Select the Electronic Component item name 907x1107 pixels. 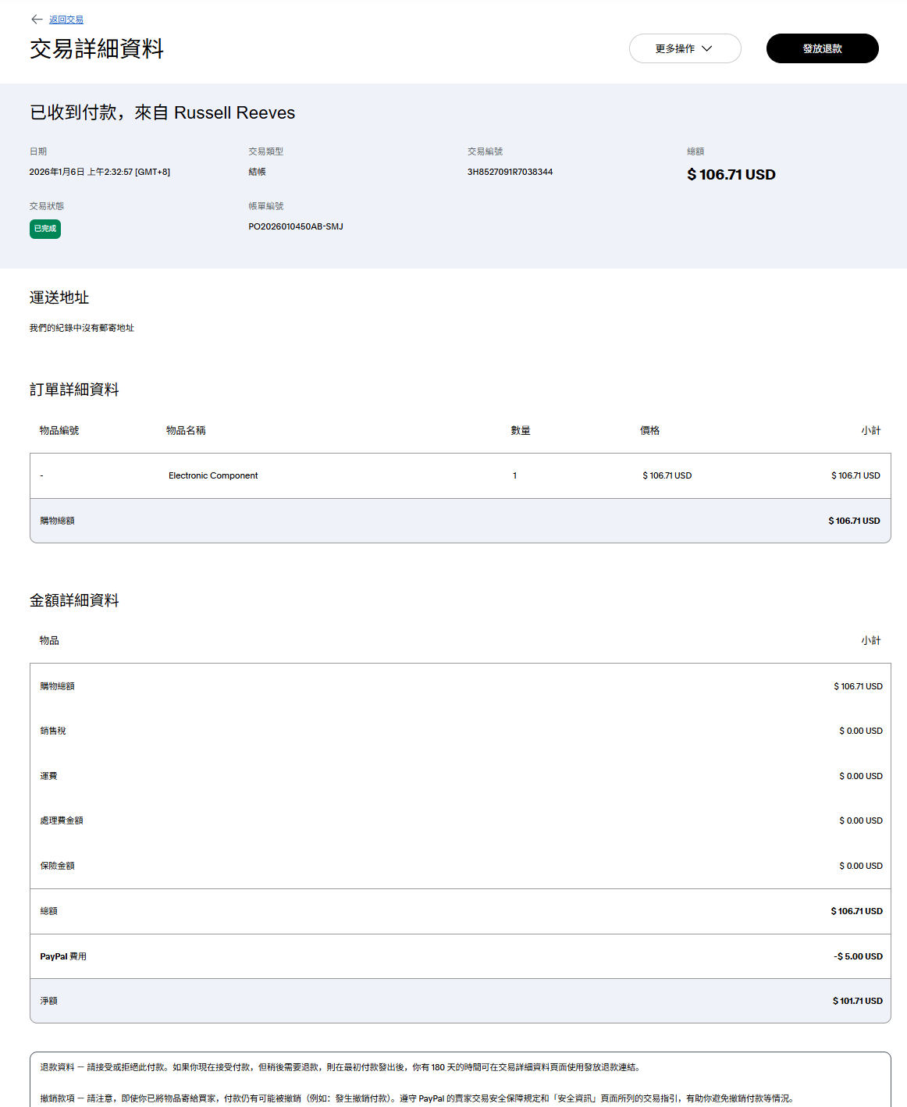[213, 475]
